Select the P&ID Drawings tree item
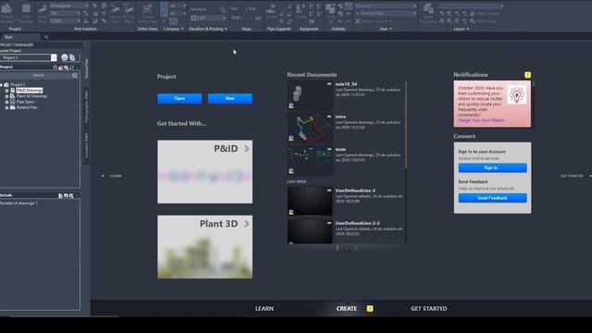592x333 pixels. click(30, 91)
